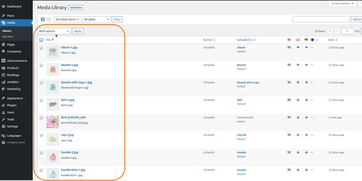Open Products menu
Viewport: 362px width, 181px height.
tap(13, 68)
